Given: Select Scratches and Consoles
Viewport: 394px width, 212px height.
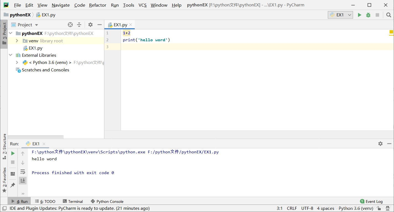Looking at the screenshot, I should [43, 70].
